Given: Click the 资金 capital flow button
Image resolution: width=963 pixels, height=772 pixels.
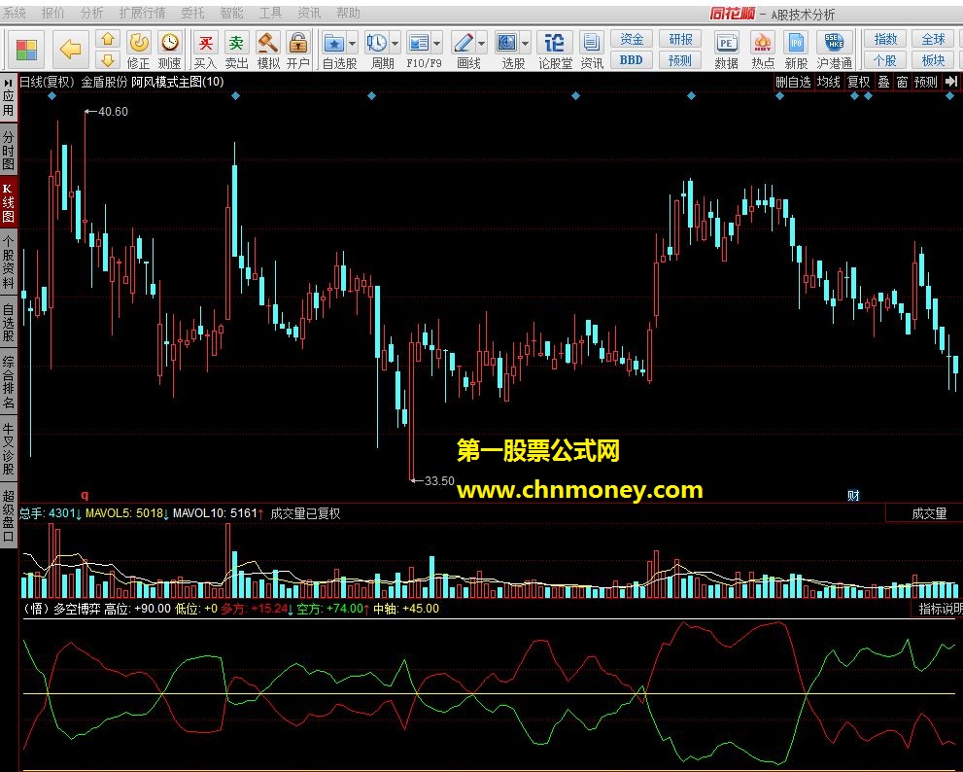Looking at the screenshot, I should (x=632, y=39).
